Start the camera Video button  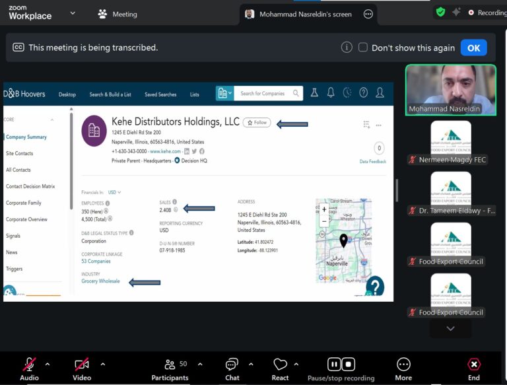82,365
